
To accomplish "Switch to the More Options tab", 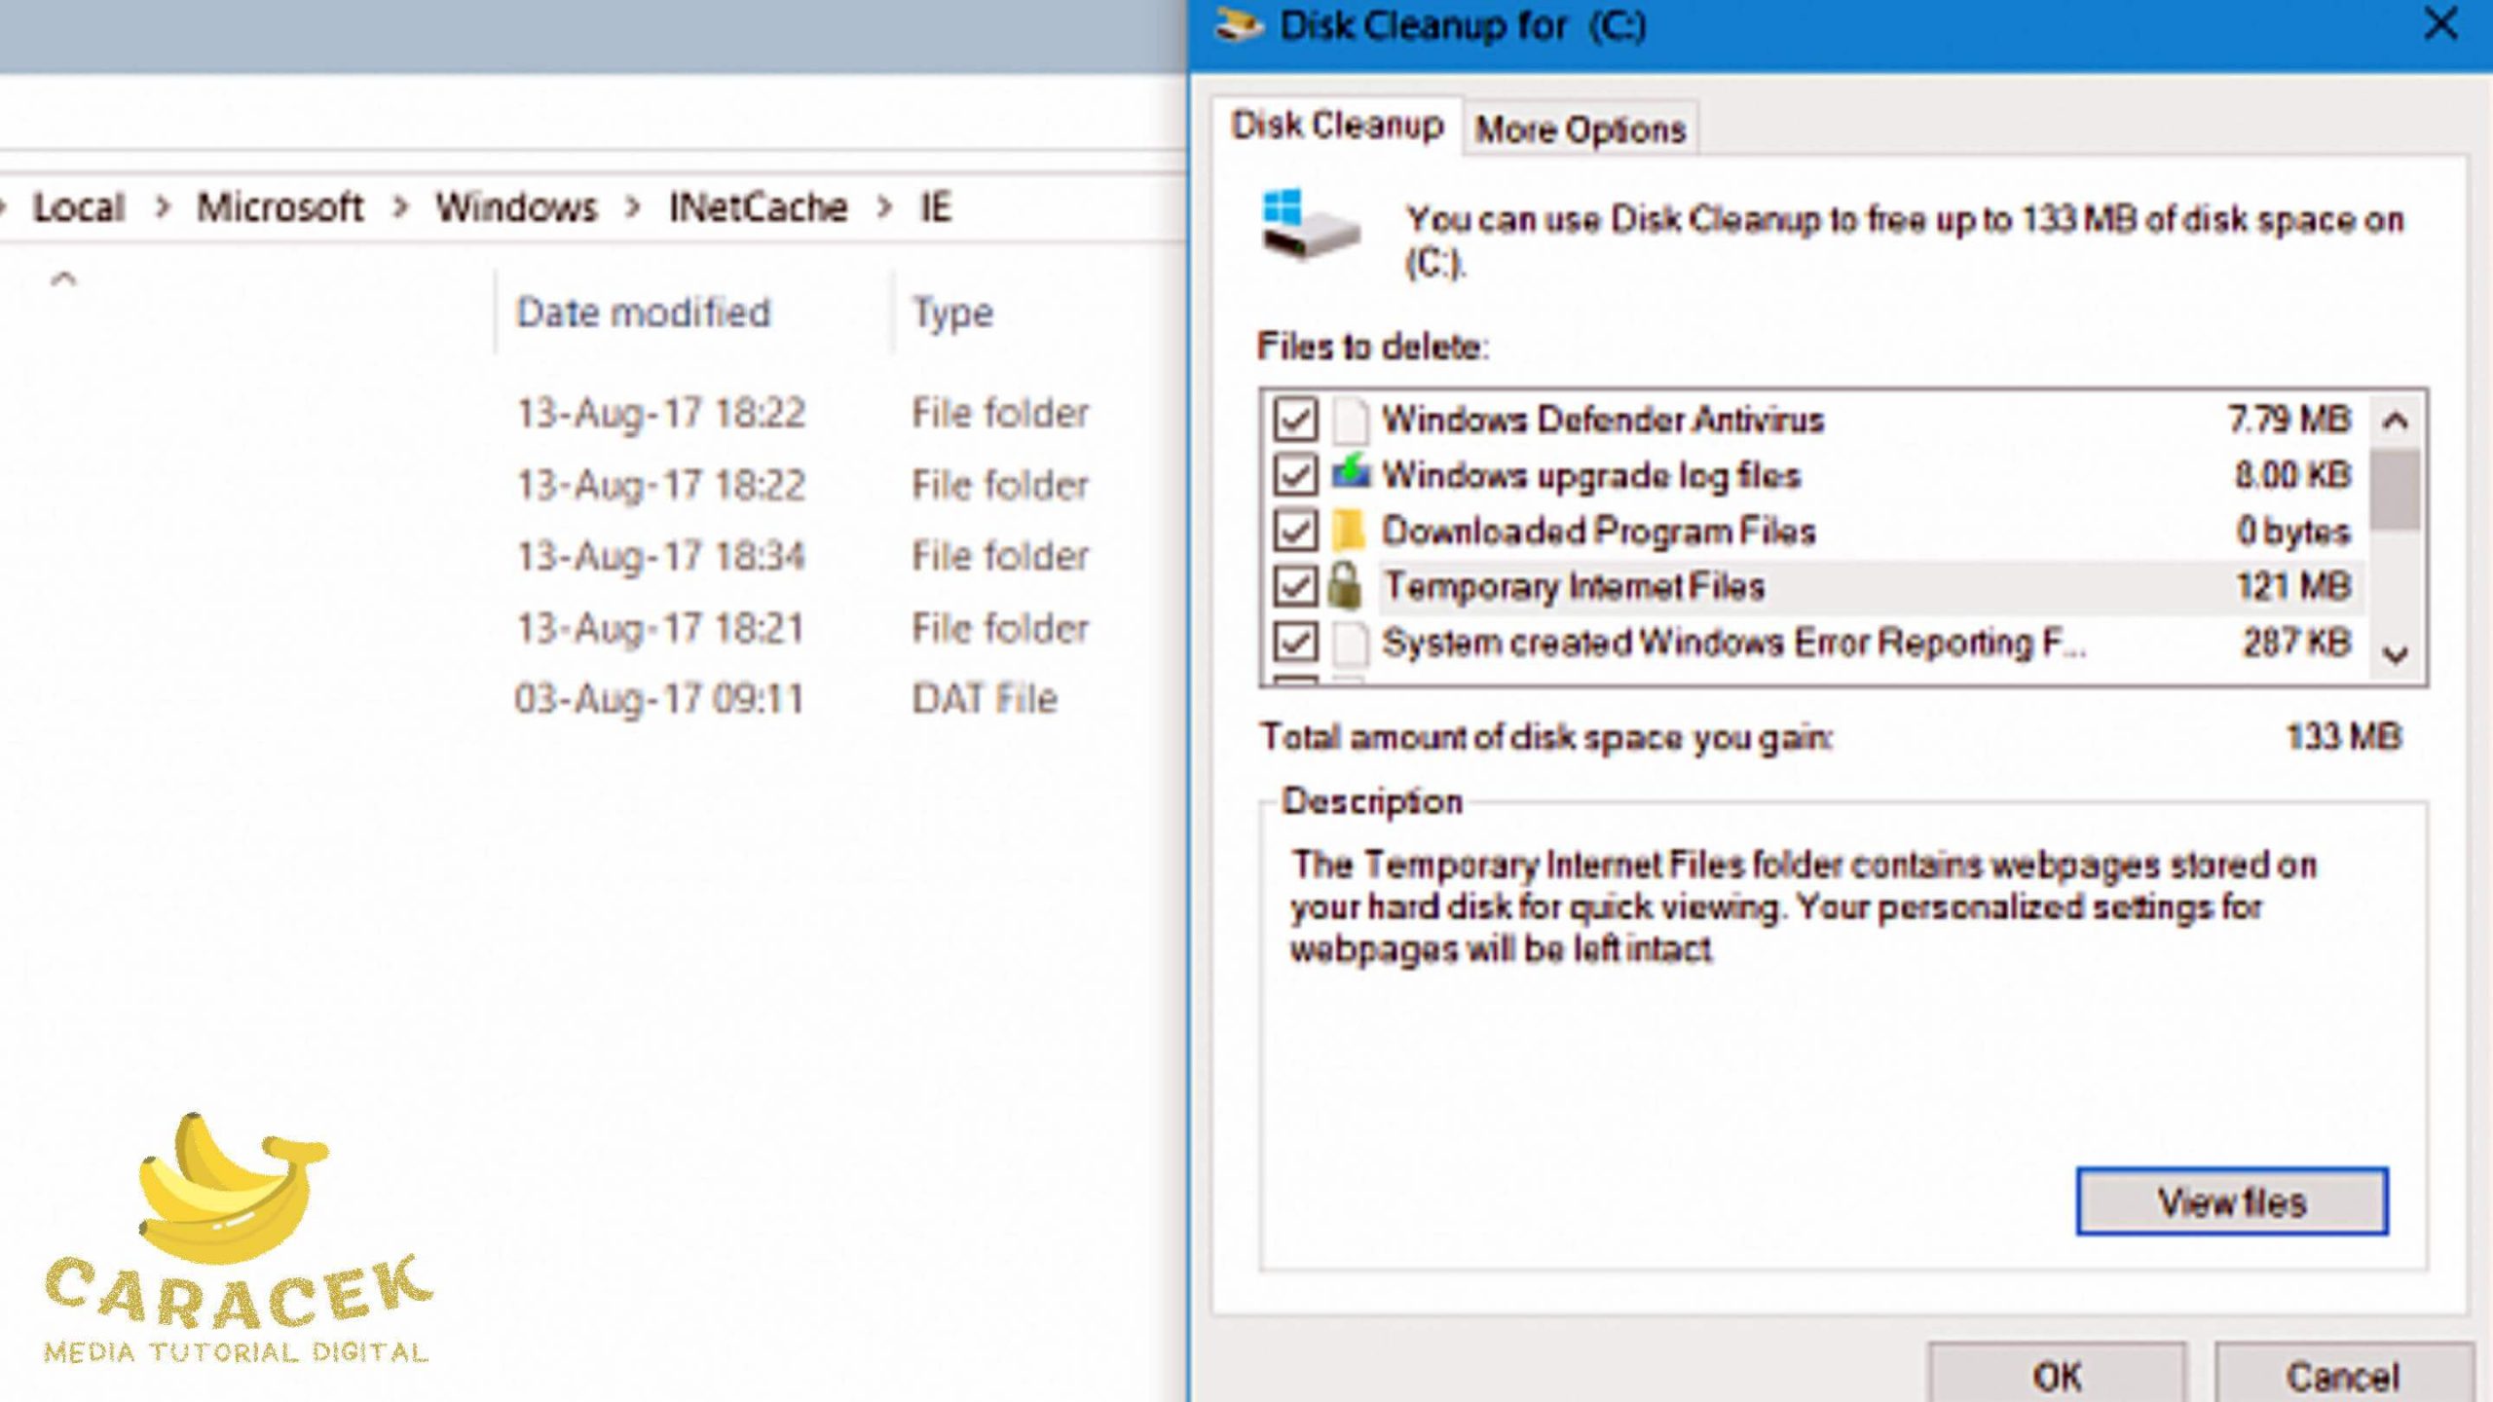I will coord(1580,129).
